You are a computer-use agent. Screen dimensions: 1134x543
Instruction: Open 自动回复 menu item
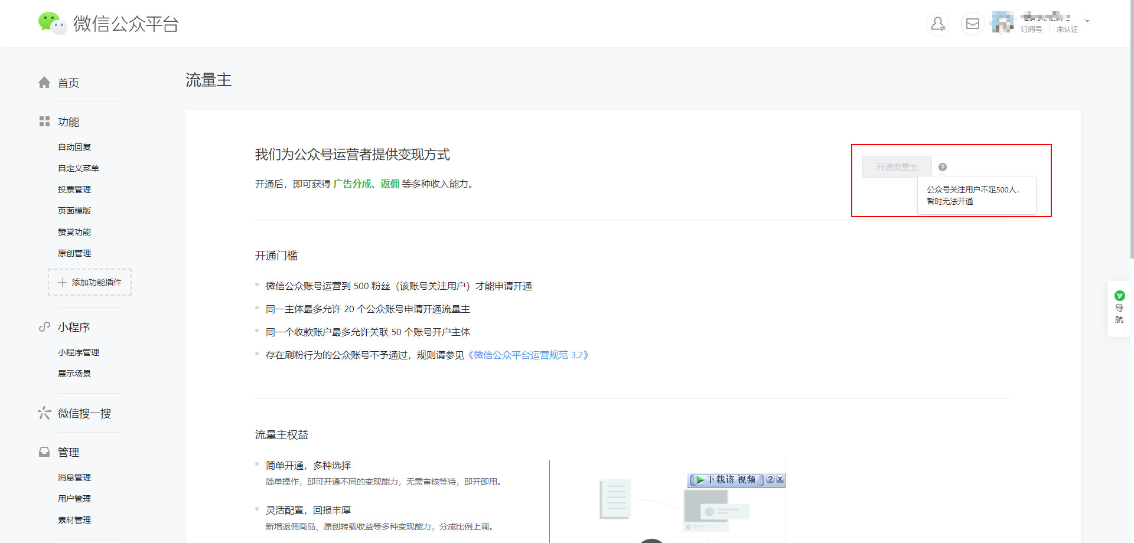[74, 147]
